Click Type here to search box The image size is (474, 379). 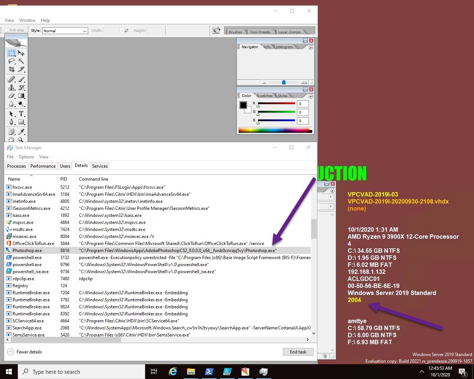(x=81, y=372)
